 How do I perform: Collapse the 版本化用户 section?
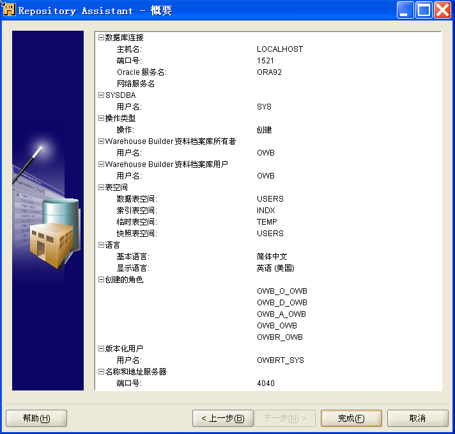(101, 349)
